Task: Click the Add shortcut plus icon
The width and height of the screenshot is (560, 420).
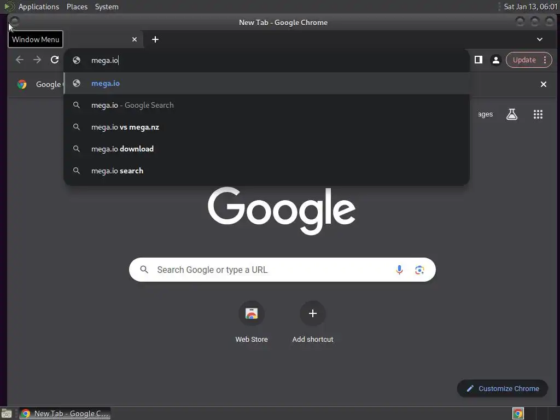Action: coord(312,313)
